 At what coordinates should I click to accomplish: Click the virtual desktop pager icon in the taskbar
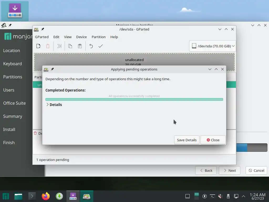pyautogui.click(x=196, y=196)
